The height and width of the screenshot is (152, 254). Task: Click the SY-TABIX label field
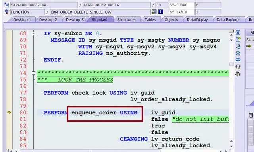182,12
